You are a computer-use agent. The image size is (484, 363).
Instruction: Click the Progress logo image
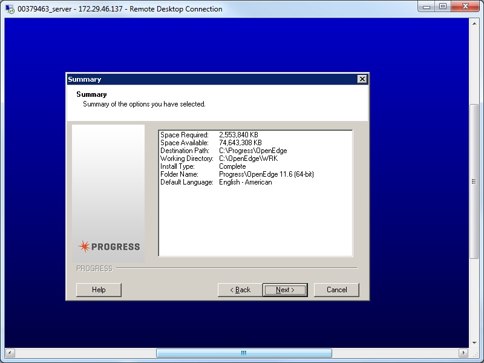point(109,246)
